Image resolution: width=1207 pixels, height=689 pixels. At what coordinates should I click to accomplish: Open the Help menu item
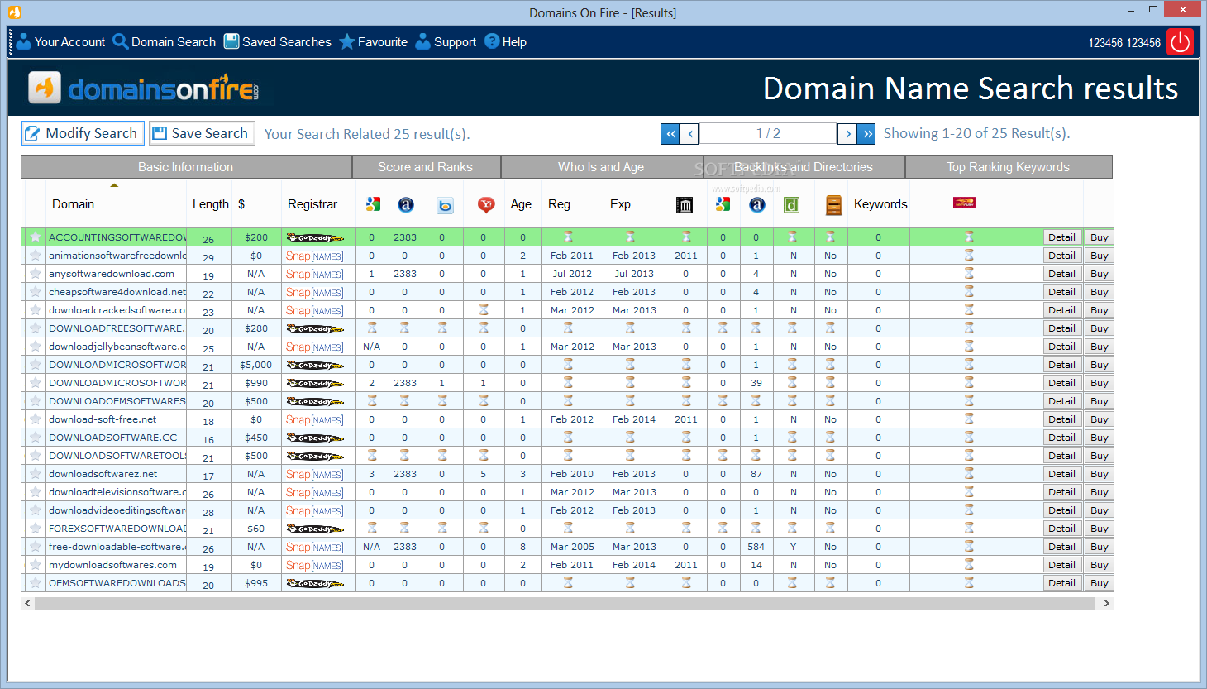click(x=505, y=41)
